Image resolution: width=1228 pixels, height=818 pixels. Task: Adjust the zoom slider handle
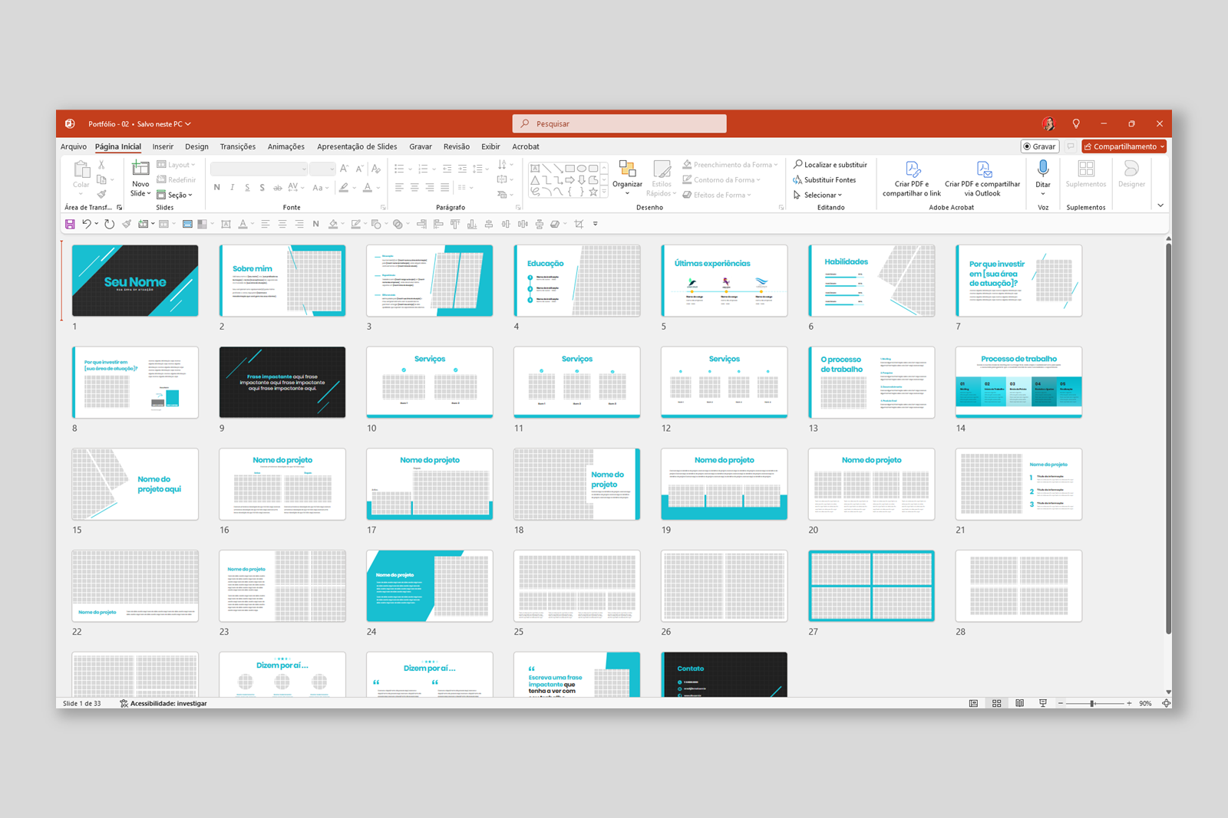click(1091, 703)
